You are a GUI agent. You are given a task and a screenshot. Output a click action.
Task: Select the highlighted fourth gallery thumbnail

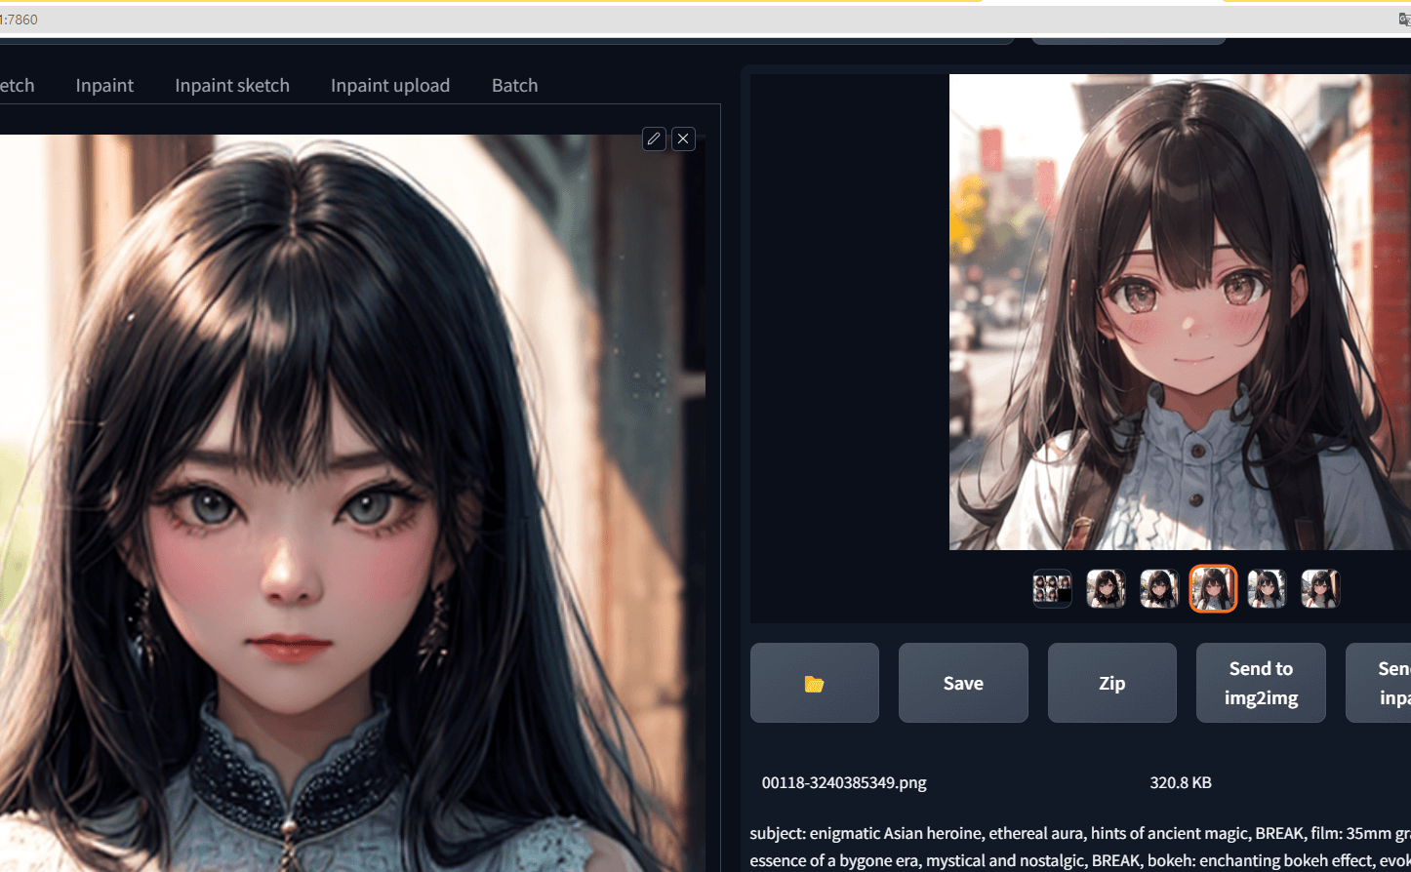(1213, 588)
